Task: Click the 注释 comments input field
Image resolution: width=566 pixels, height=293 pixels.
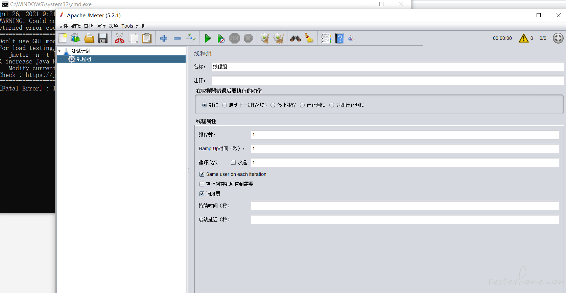Action: (387, 80)
